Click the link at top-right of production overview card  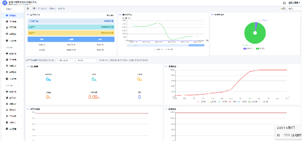click(110, 15)
